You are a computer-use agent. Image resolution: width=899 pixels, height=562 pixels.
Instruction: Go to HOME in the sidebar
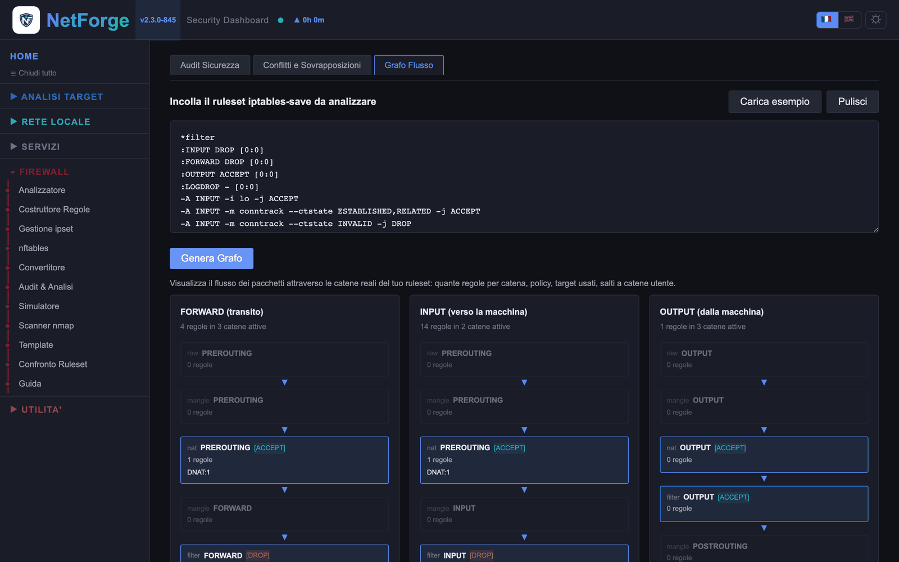point(24,56)
